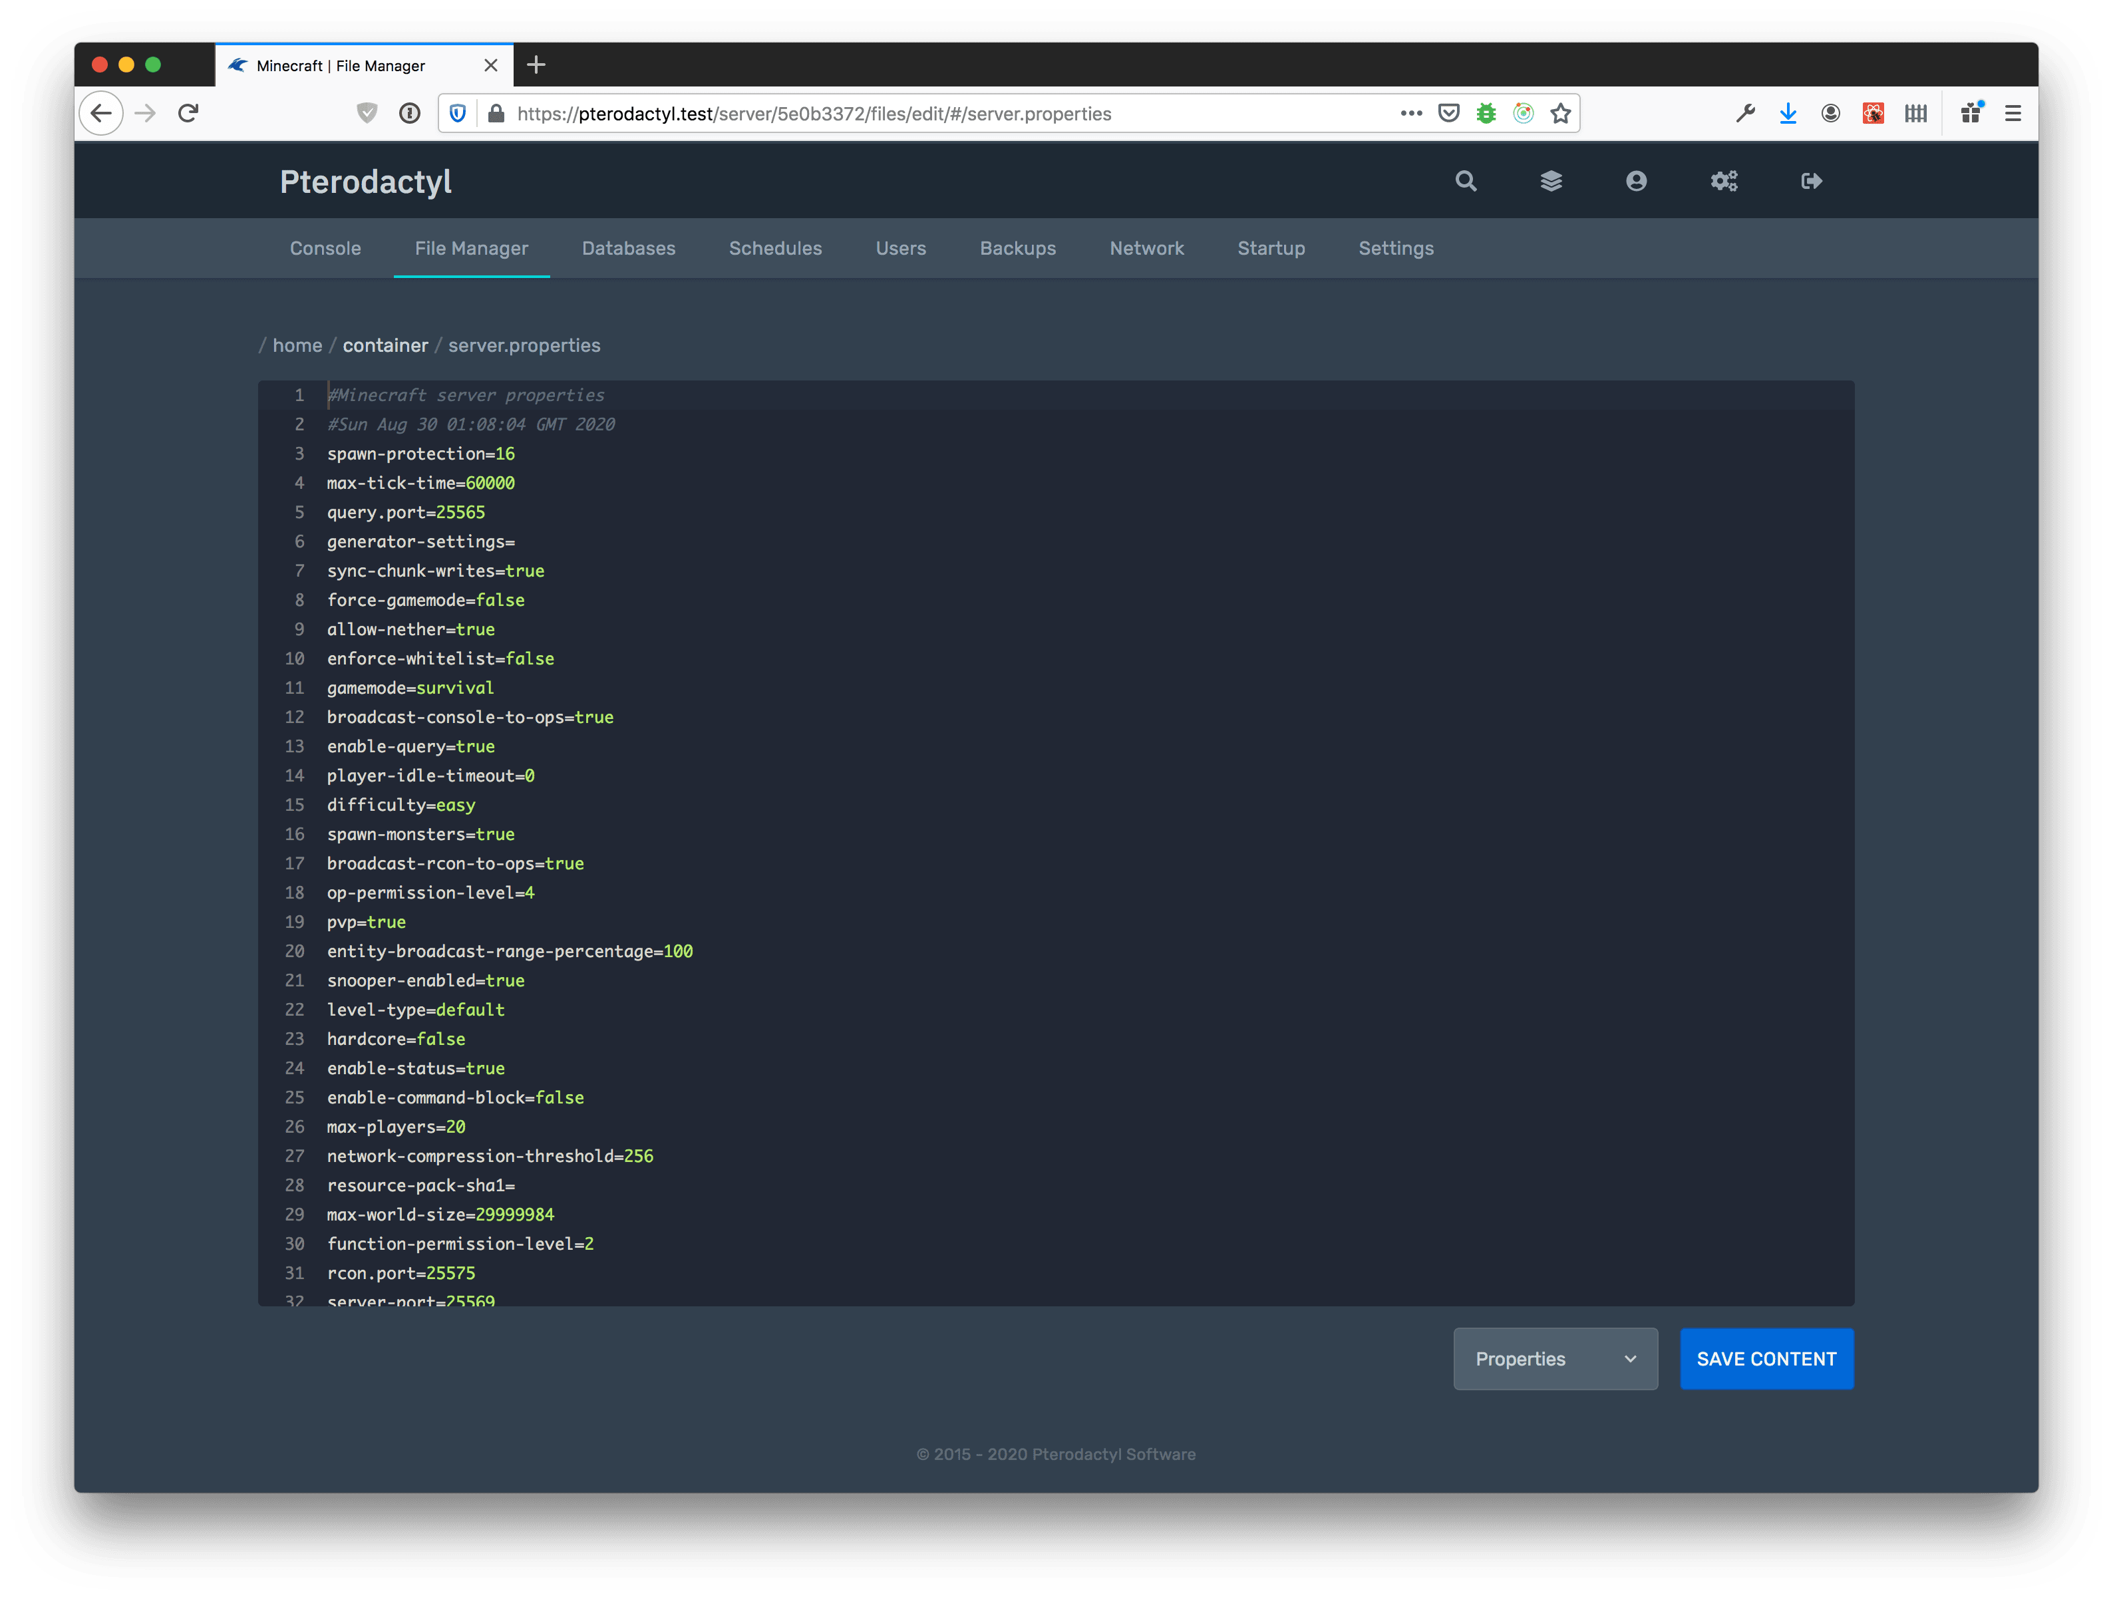Open page actions three-dots menu
Screen dimensions: 2113x1599
pyautogui.click(x=1411, y=114)
